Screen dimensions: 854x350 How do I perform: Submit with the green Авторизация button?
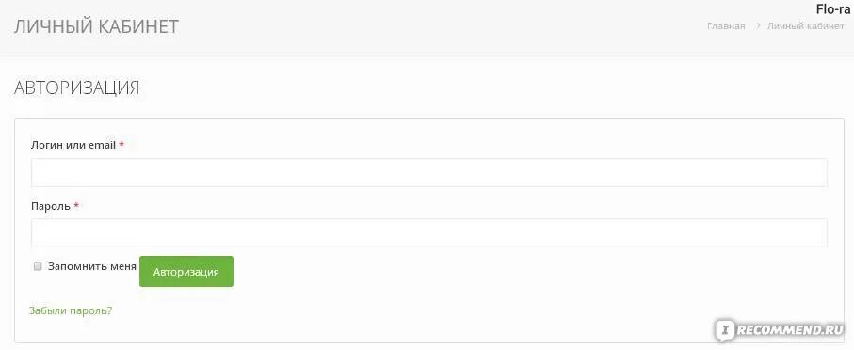(186, 272)
